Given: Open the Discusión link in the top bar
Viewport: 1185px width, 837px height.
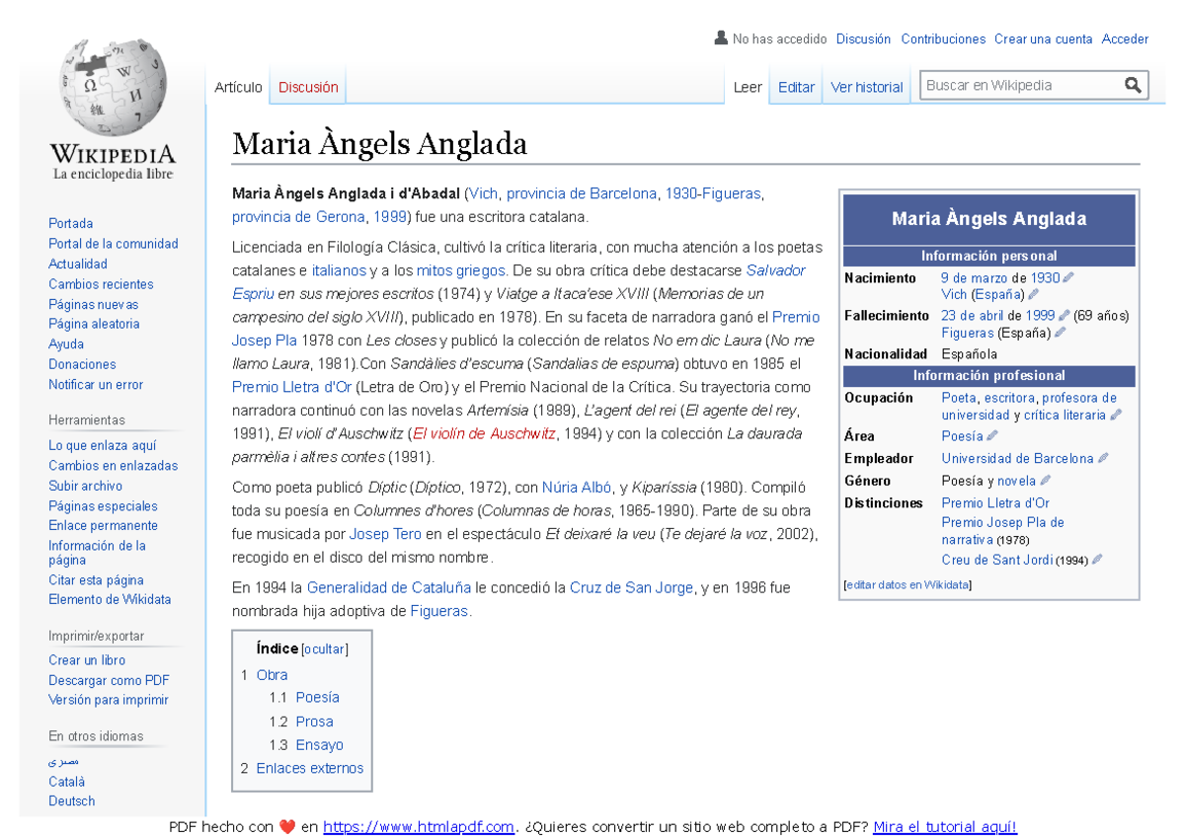Looking at the screenshot, I should 863,39.
